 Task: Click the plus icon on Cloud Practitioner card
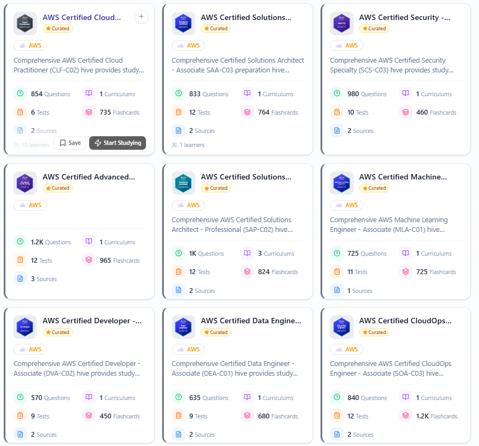pos(141,17)
